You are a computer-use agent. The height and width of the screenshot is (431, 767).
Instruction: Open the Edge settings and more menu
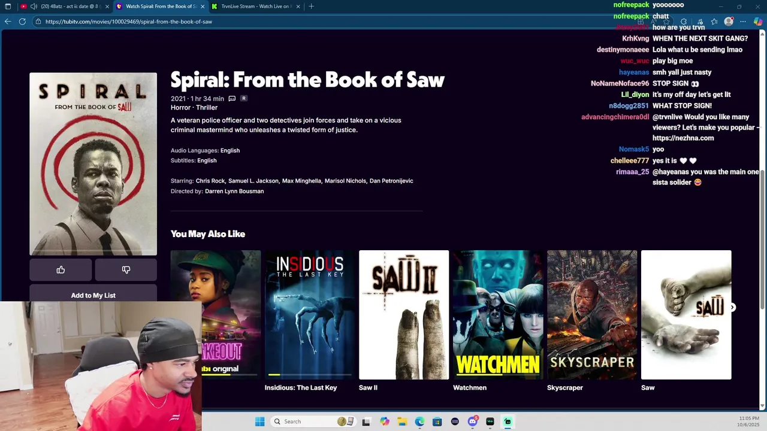[x=743, y=22]
